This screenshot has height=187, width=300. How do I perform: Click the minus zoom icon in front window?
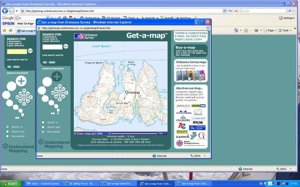(x=53, y=113)
